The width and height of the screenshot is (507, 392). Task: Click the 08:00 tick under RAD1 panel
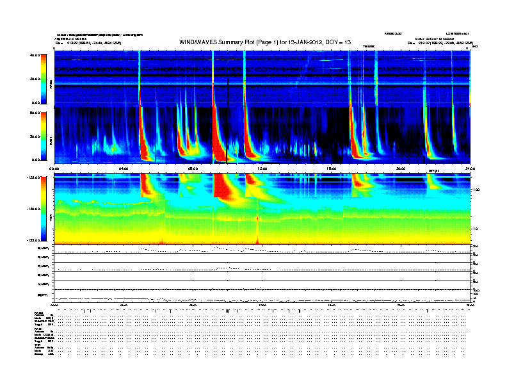[x=193, y=168]
